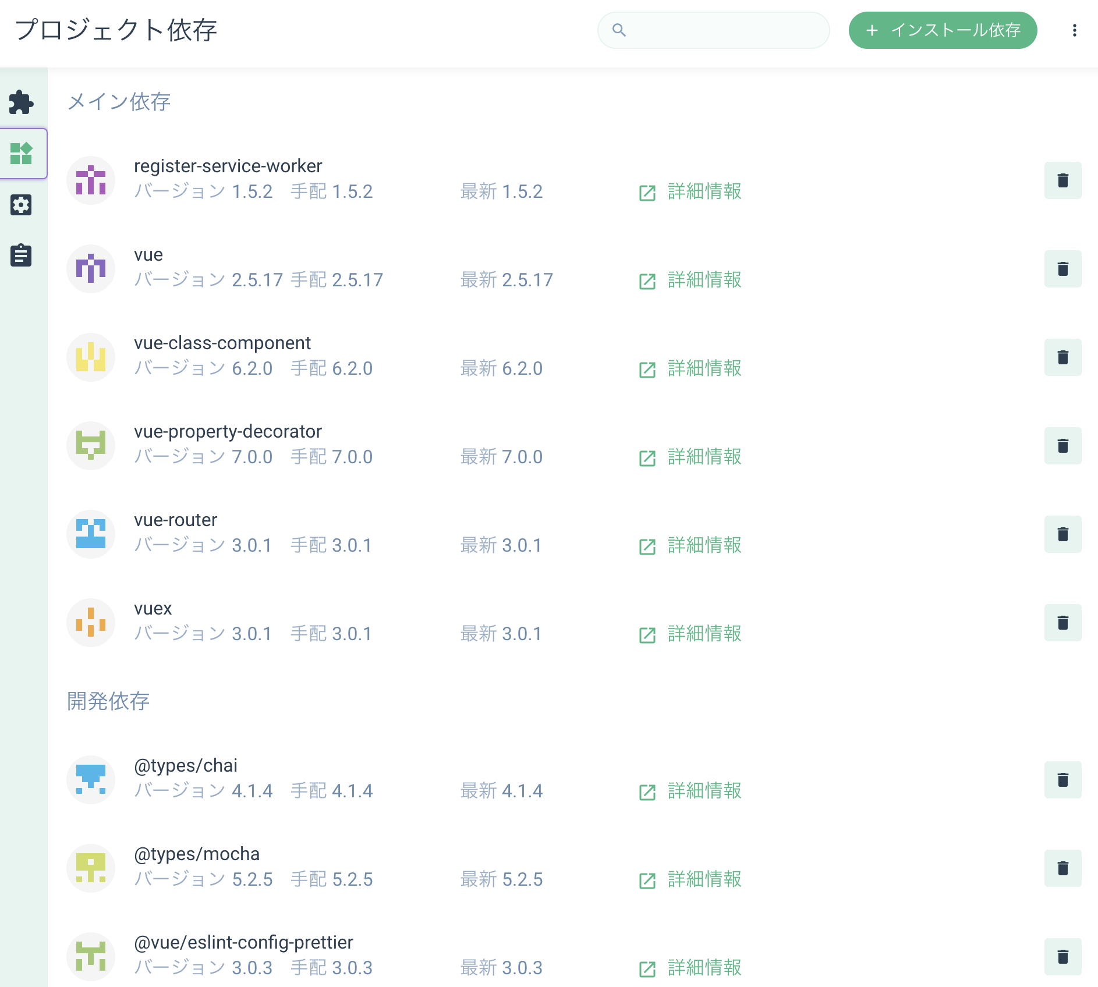The height and width of the screenshot is (987, 1098).
Task: Click the vue-class-component yellow avatar
Action: click(91, 357)
